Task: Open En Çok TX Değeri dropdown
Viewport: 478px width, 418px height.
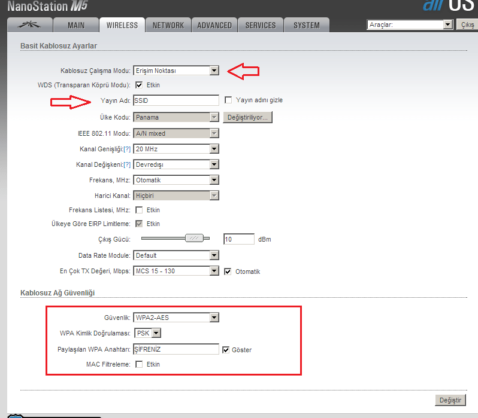Action: [x=176, y=271]
